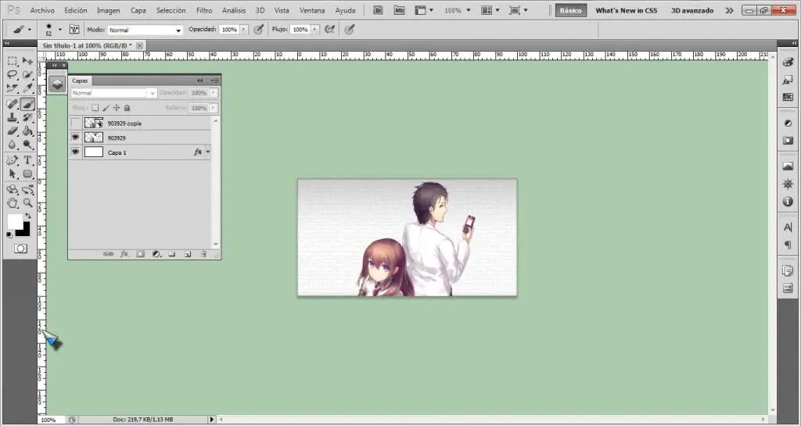Swap foreground and background colors
The width and height of the screenshot is (801, 426).
click(28, 217)
